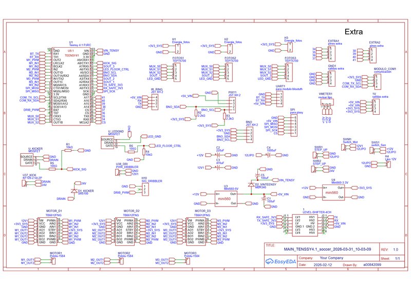411x290 pixels.
Task: Click the drawn-by value "a00842099"
Action: (x=372, y=265)
